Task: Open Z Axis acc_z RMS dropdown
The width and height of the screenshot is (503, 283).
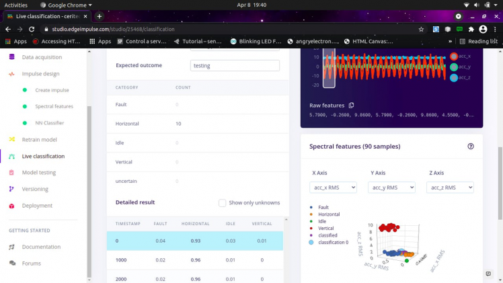Action: (450, 188)
